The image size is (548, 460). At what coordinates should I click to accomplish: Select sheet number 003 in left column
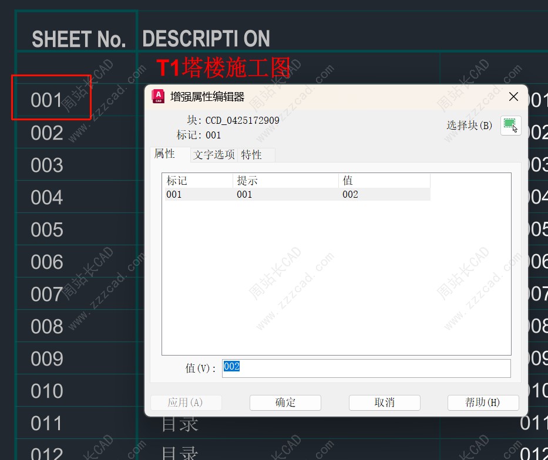pos(47,165)
